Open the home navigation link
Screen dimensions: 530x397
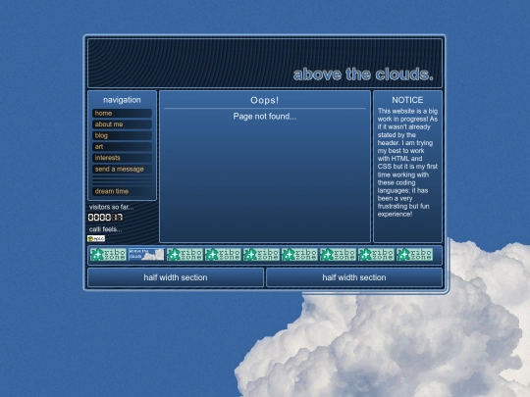point(122,114)
